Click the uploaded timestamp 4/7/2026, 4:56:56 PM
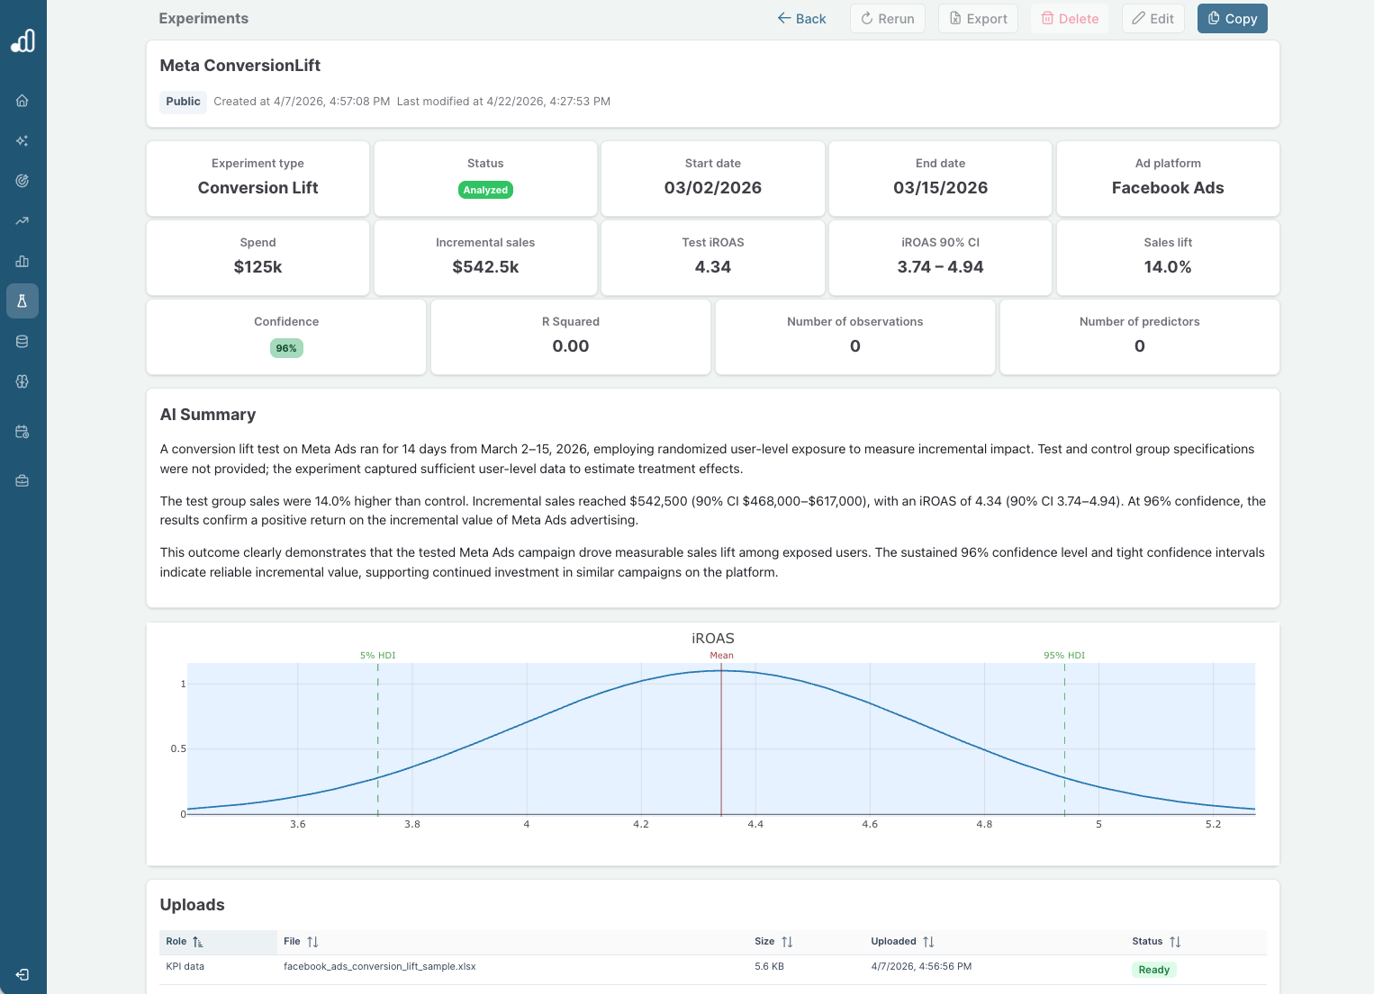 click(921, 967)
